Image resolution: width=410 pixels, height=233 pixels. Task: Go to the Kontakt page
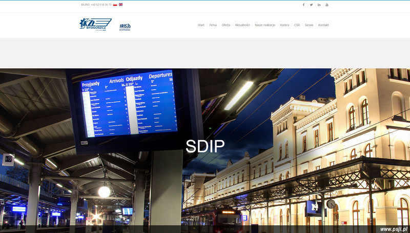pyautogui.click(x=323, y=25)
